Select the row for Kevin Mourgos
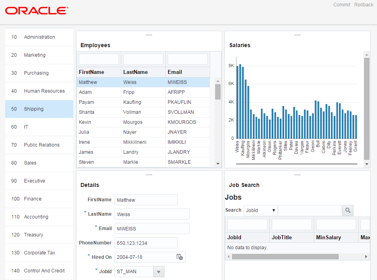The width and height of the screenshot is (377, 280). 143,122
